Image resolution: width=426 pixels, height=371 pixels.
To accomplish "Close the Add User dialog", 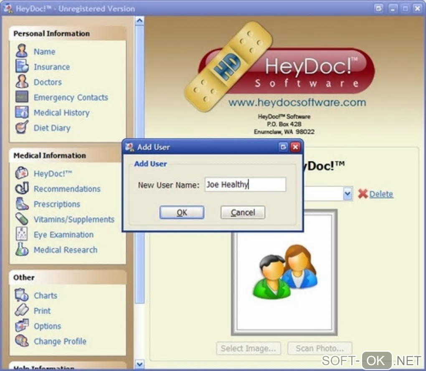I will coord(295,147).
